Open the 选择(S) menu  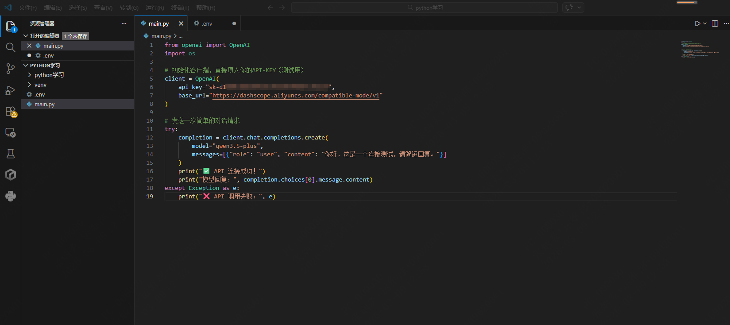(78, 8)
